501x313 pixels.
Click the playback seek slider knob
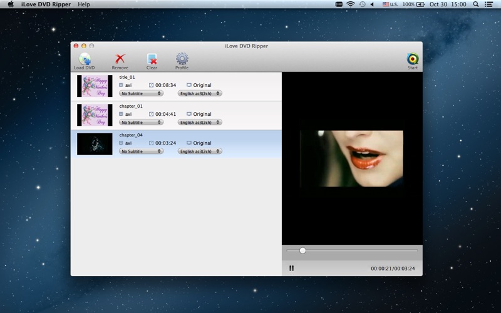pos(302,250)
